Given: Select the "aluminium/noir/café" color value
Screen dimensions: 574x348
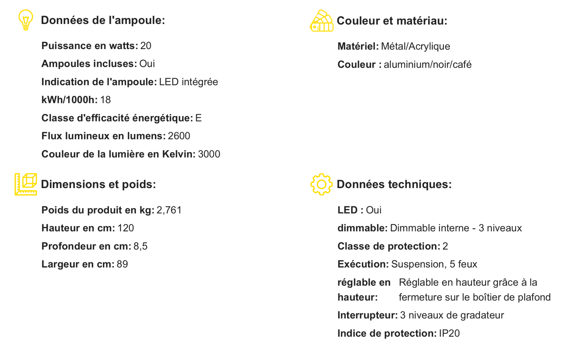Looking at the screenshot, I should click(428, 65).
